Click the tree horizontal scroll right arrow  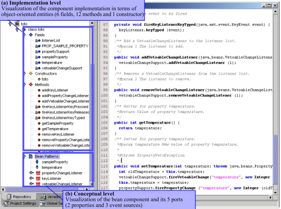(x=87, y=189)
